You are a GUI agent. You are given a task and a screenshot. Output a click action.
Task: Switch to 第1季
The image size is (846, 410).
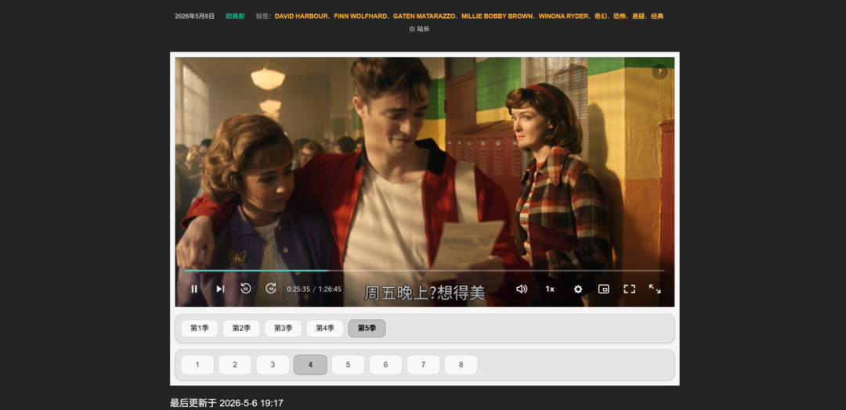[x=200, y=328]
